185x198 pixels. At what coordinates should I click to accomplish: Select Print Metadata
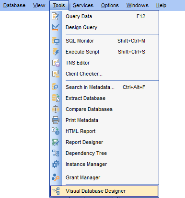click(x=104, y=120)
